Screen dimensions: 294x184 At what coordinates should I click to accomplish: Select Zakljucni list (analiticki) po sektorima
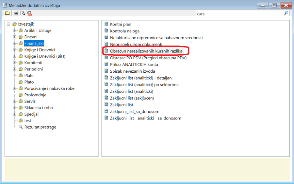tap(144, 84)
